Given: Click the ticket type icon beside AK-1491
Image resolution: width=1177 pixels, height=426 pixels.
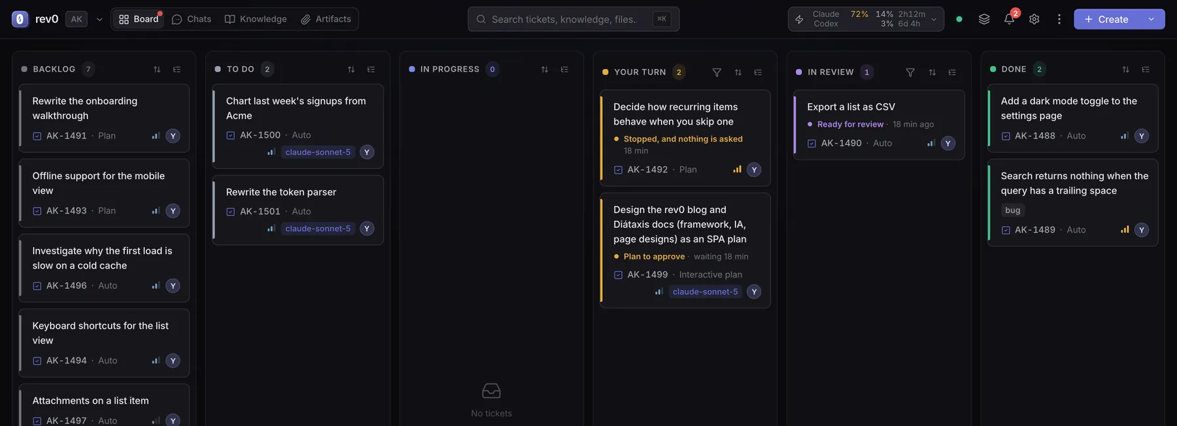Looking at the screenshot, I should pyautogui.click(x=37, y=136).
